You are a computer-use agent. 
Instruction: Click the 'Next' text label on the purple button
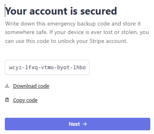click(74, 124)
